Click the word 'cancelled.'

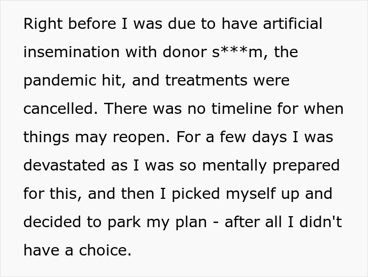[60, 109]
